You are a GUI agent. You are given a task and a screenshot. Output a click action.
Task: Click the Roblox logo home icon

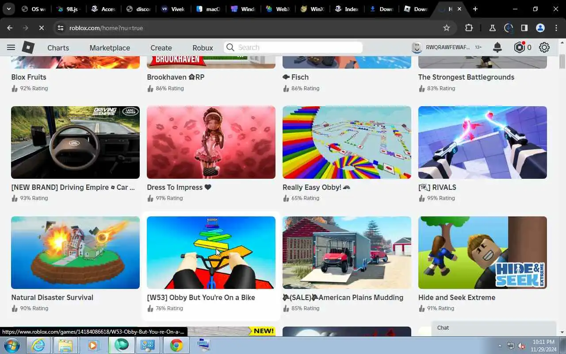click(28, 47)
